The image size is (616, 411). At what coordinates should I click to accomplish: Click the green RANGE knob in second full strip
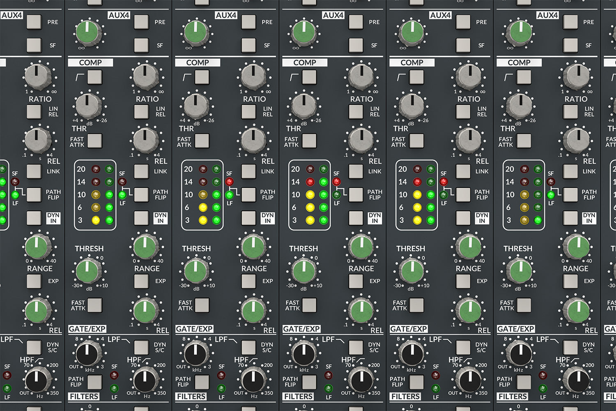[253, 247]
